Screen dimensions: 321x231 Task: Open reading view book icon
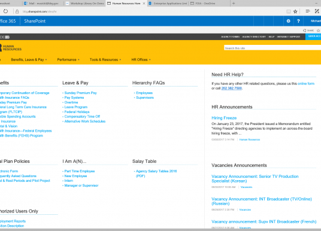[289, 11]
